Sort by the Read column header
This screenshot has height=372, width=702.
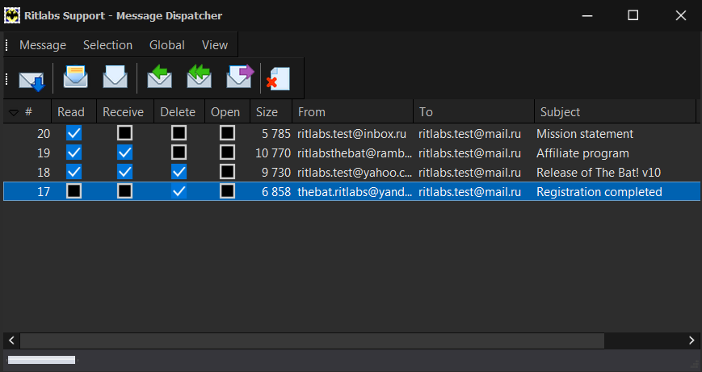click(x=74, y=112)
